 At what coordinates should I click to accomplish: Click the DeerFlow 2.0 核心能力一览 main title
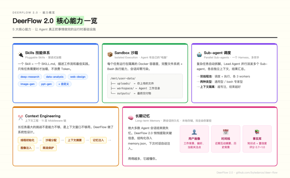click(55, 21)
